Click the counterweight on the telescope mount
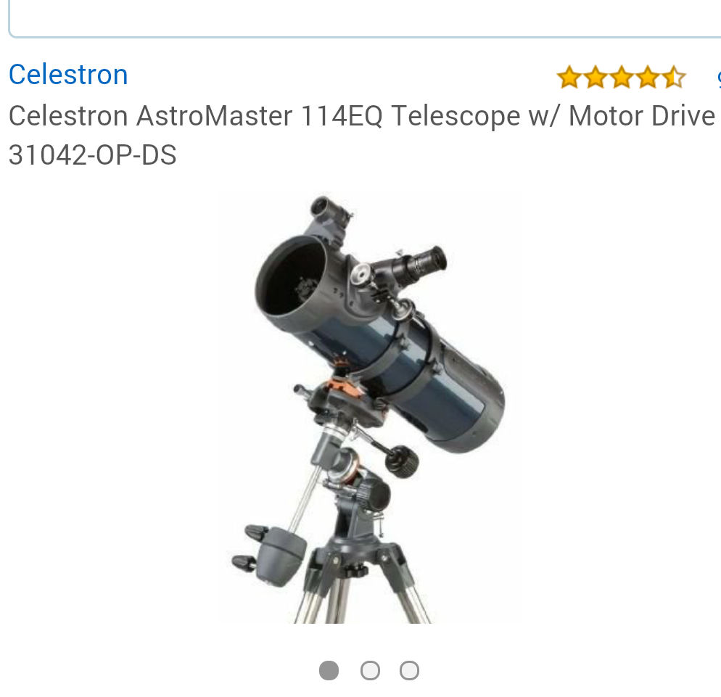721x697 pixels. pos(279,556)
